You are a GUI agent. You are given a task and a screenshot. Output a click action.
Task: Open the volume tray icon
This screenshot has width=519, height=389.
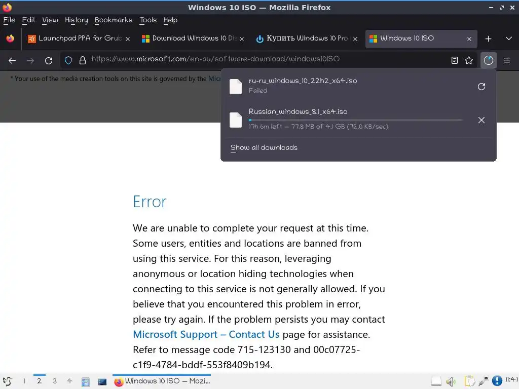coord(451,382)
